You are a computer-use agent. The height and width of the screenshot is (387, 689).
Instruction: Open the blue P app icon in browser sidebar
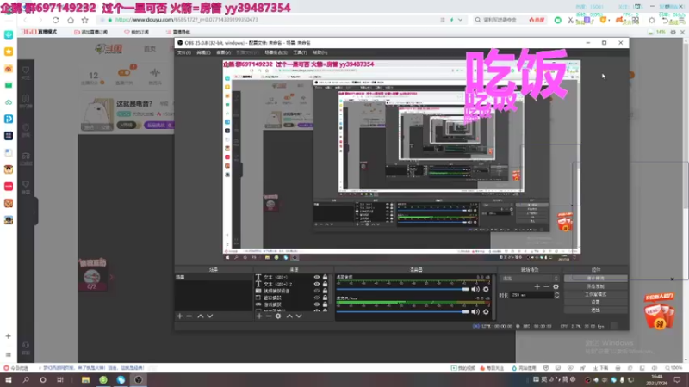9,119
